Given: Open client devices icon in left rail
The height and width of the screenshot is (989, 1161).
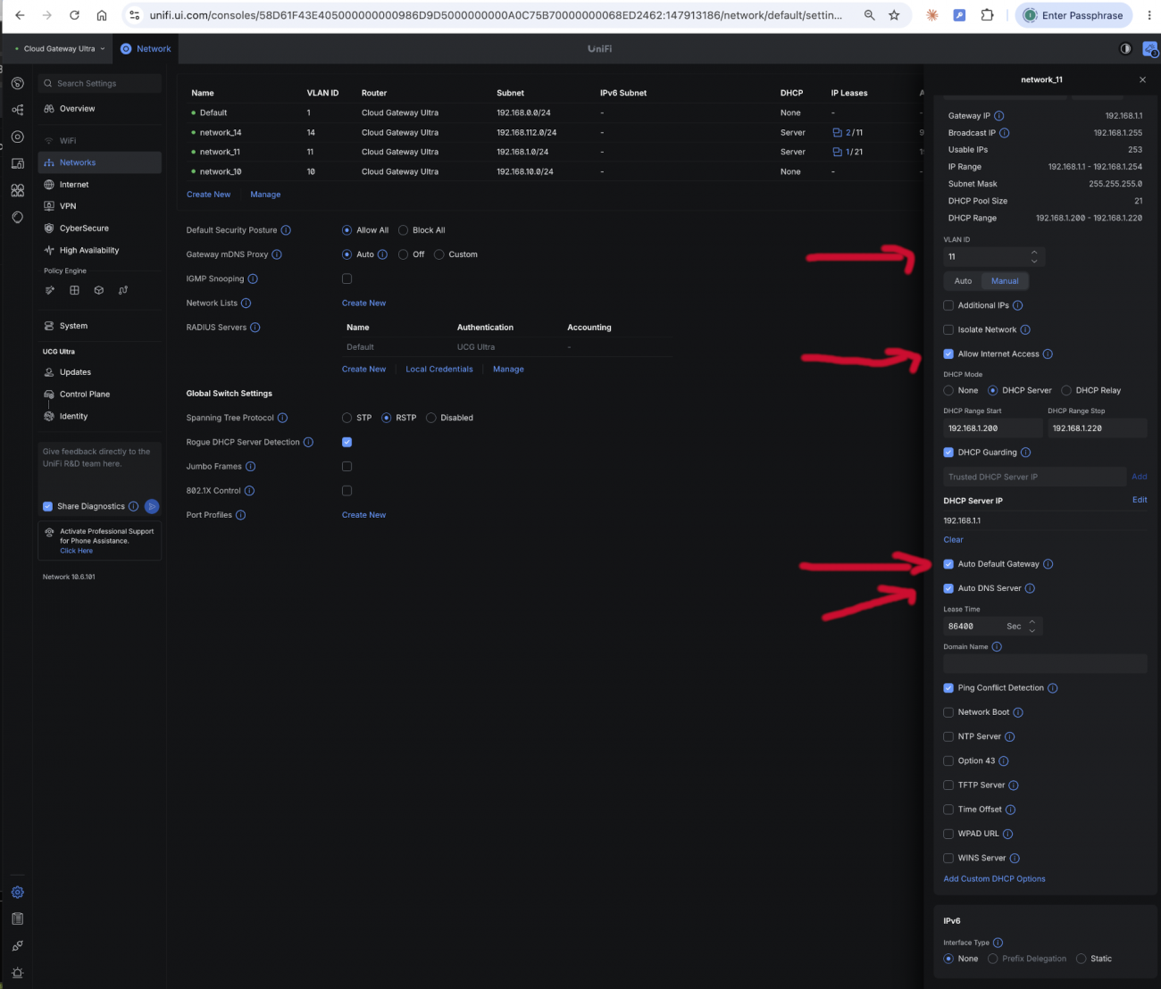Looking at the screenshot, I should click(17, 163).
